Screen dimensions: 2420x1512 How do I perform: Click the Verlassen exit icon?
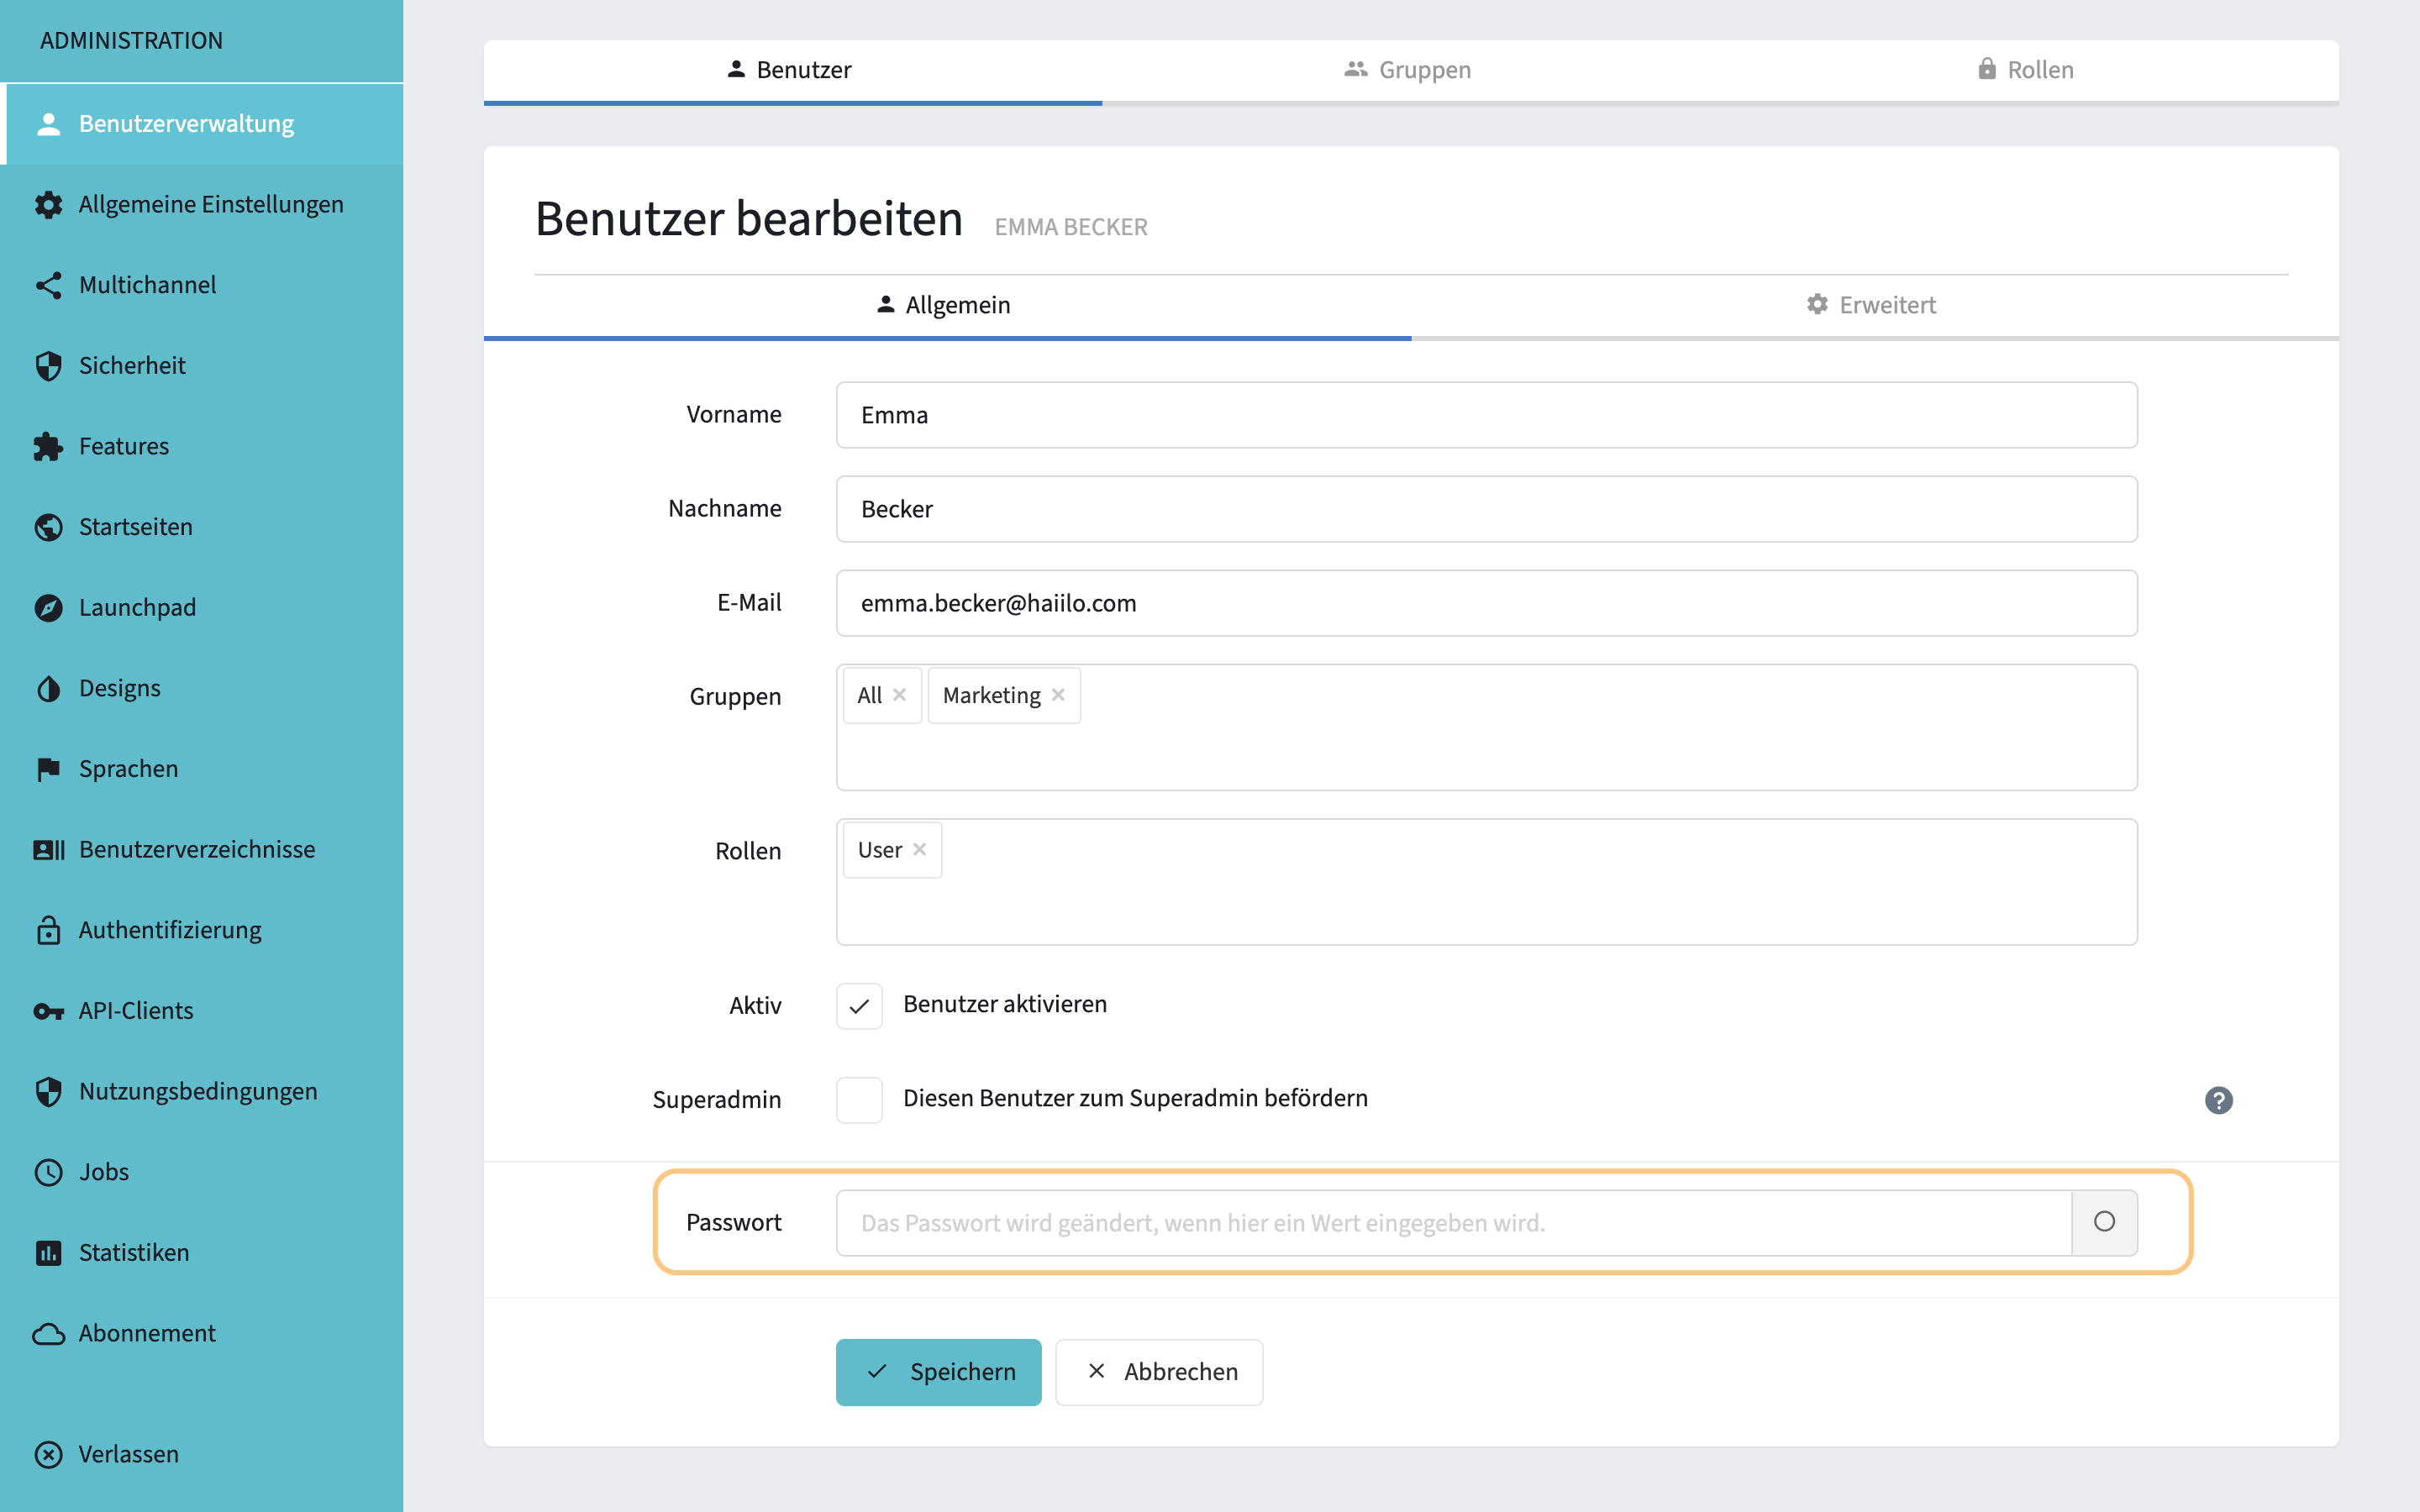tap(48, 1454)
